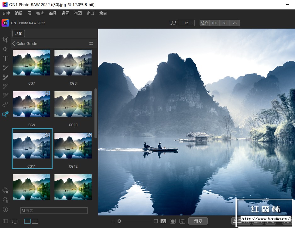Apply the CG8 preset thumbnail
The height and width of the screenshot is (228, 295).
73,63
